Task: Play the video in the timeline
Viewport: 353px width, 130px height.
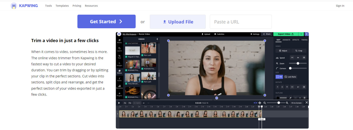Action: click(119, 103)
